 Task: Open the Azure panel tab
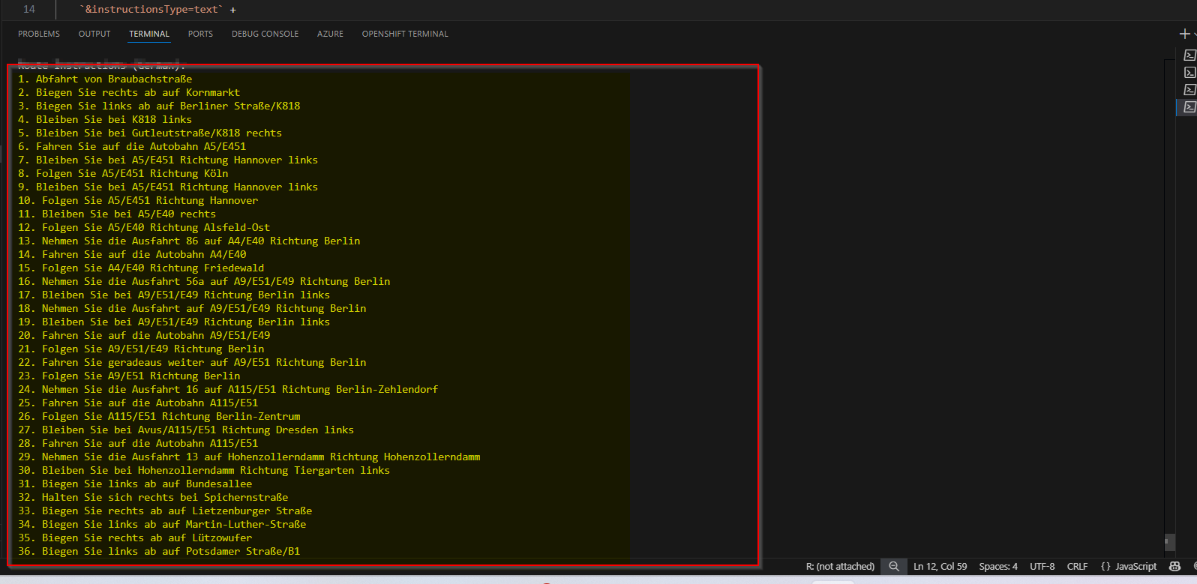[330, 34]
